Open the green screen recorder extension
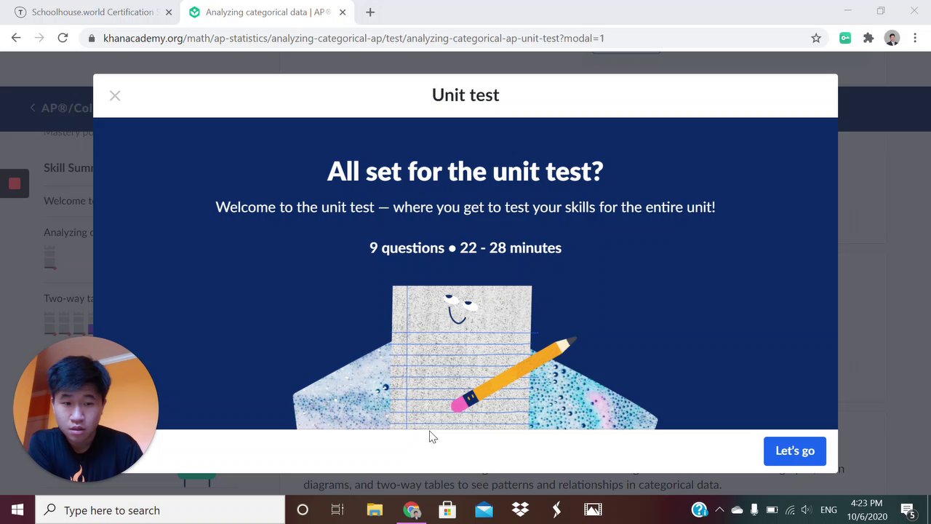This screenshot has height=524, width=931. tap(845, 38)
